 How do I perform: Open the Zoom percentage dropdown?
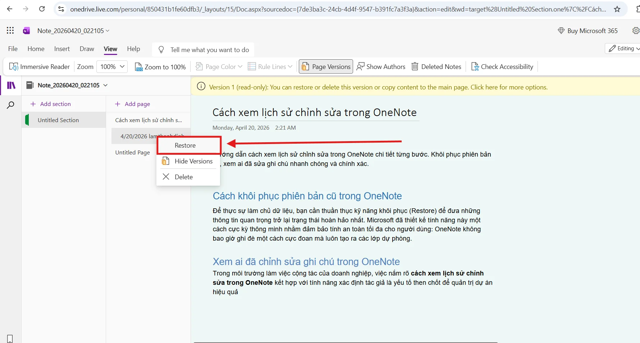point(112,66)
